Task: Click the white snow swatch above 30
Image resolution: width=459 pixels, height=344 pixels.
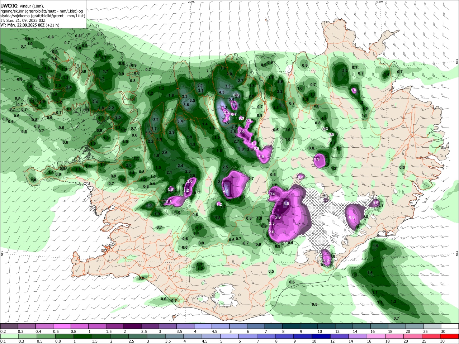Action: tap(450, 326)
